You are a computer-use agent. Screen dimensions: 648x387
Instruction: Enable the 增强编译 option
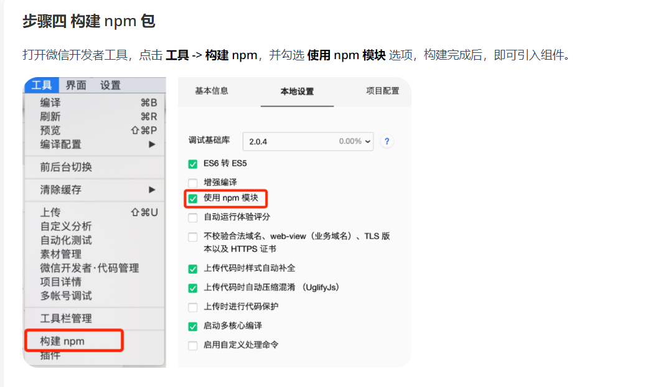(192, 181)
